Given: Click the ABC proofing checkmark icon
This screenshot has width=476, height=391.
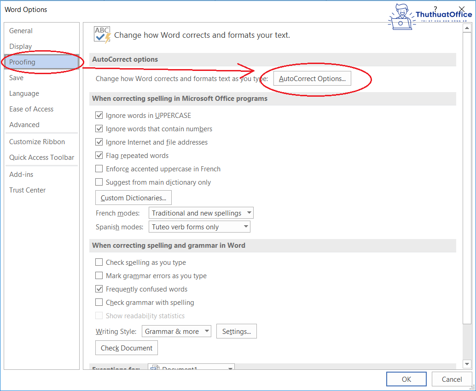Looking at the screenshot, I should point(102,35).
